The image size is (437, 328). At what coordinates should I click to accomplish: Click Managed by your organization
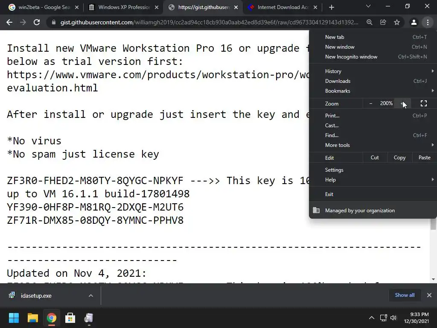pyautogui.click(x=373, y=210)
